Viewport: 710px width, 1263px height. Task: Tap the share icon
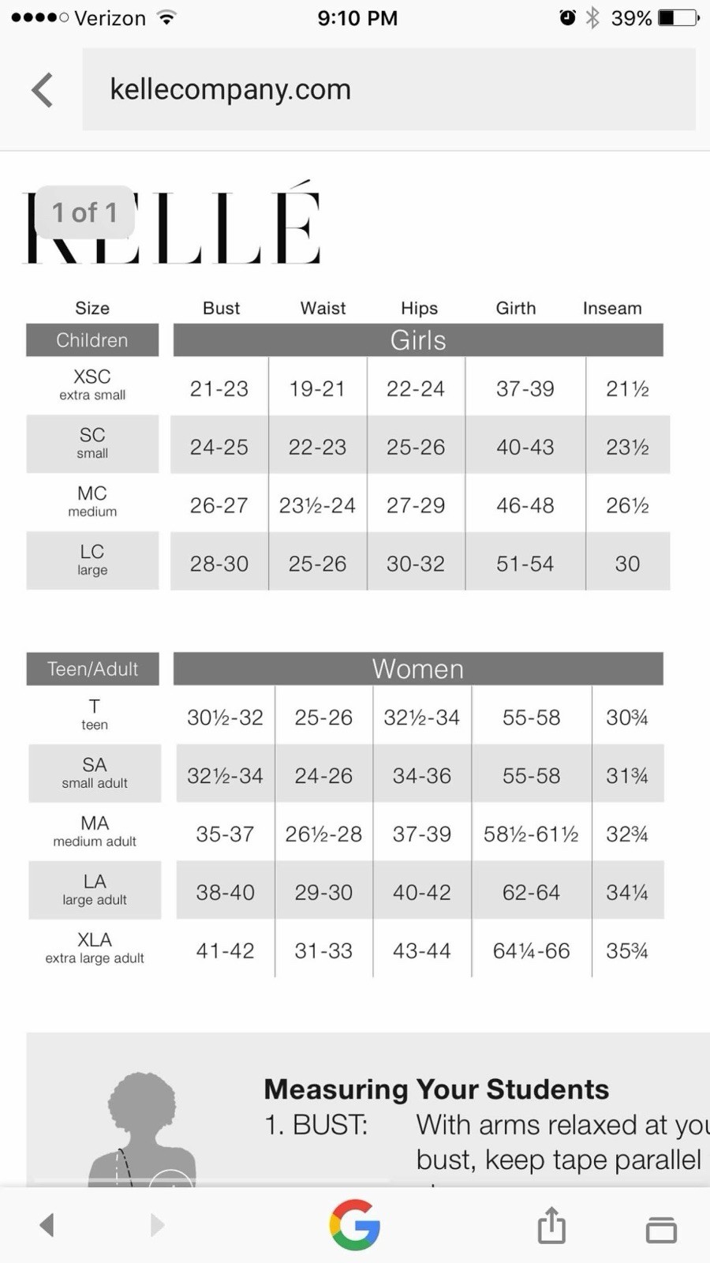(551, 1225)
